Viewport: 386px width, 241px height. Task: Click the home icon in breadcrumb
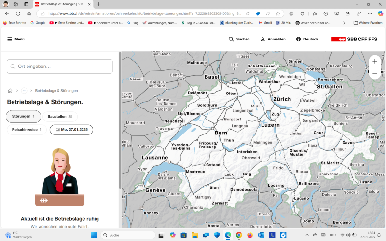coord(10,91)
